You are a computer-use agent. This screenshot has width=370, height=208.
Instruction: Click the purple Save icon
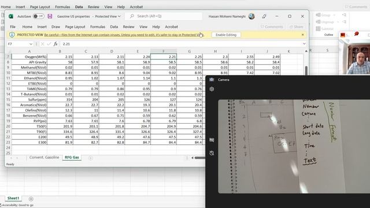[50, 16]
